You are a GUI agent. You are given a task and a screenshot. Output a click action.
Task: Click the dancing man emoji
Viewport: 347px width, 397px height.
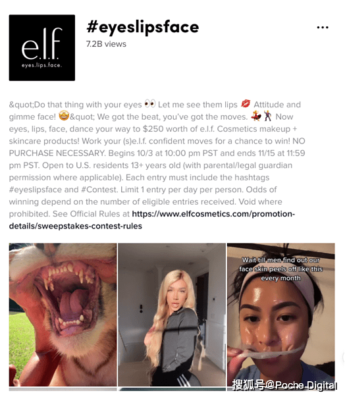click(267, 117)
